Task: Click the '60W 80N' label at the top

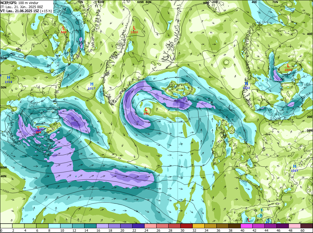Action: pyautogui.click(x=144, y=2)
